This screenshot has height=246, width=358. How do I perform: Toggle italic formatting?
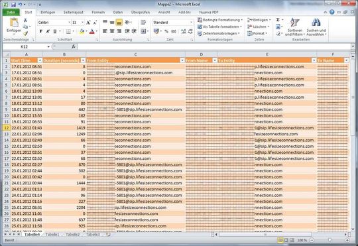48,31
